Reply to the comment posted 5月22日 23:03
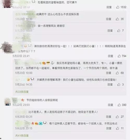This screenshot has height=140, width=130. (110, 105)
